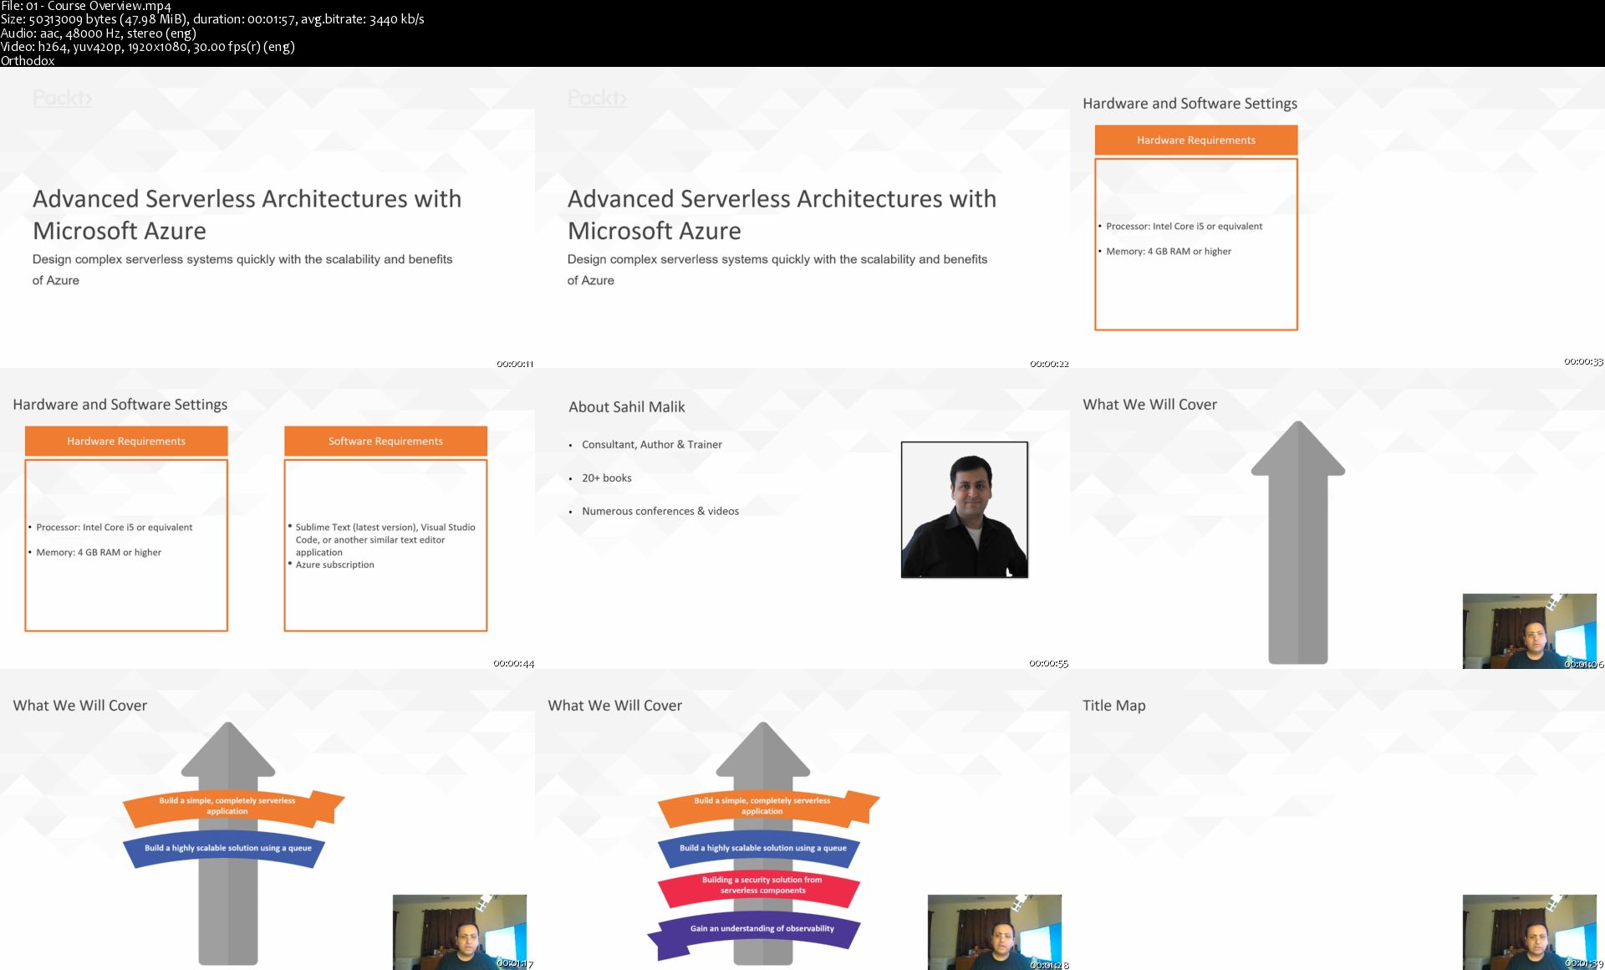Open the About Sahil Malik frame

[x=802, y=518]
